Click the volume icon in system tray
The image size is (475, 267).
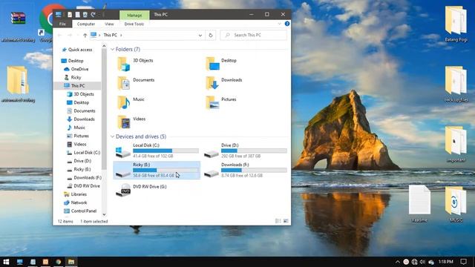[x=422, y=262]
